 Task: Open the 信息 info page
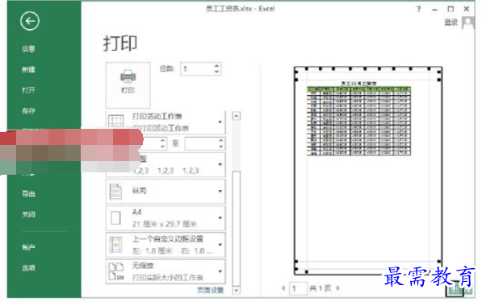point(28,49)
